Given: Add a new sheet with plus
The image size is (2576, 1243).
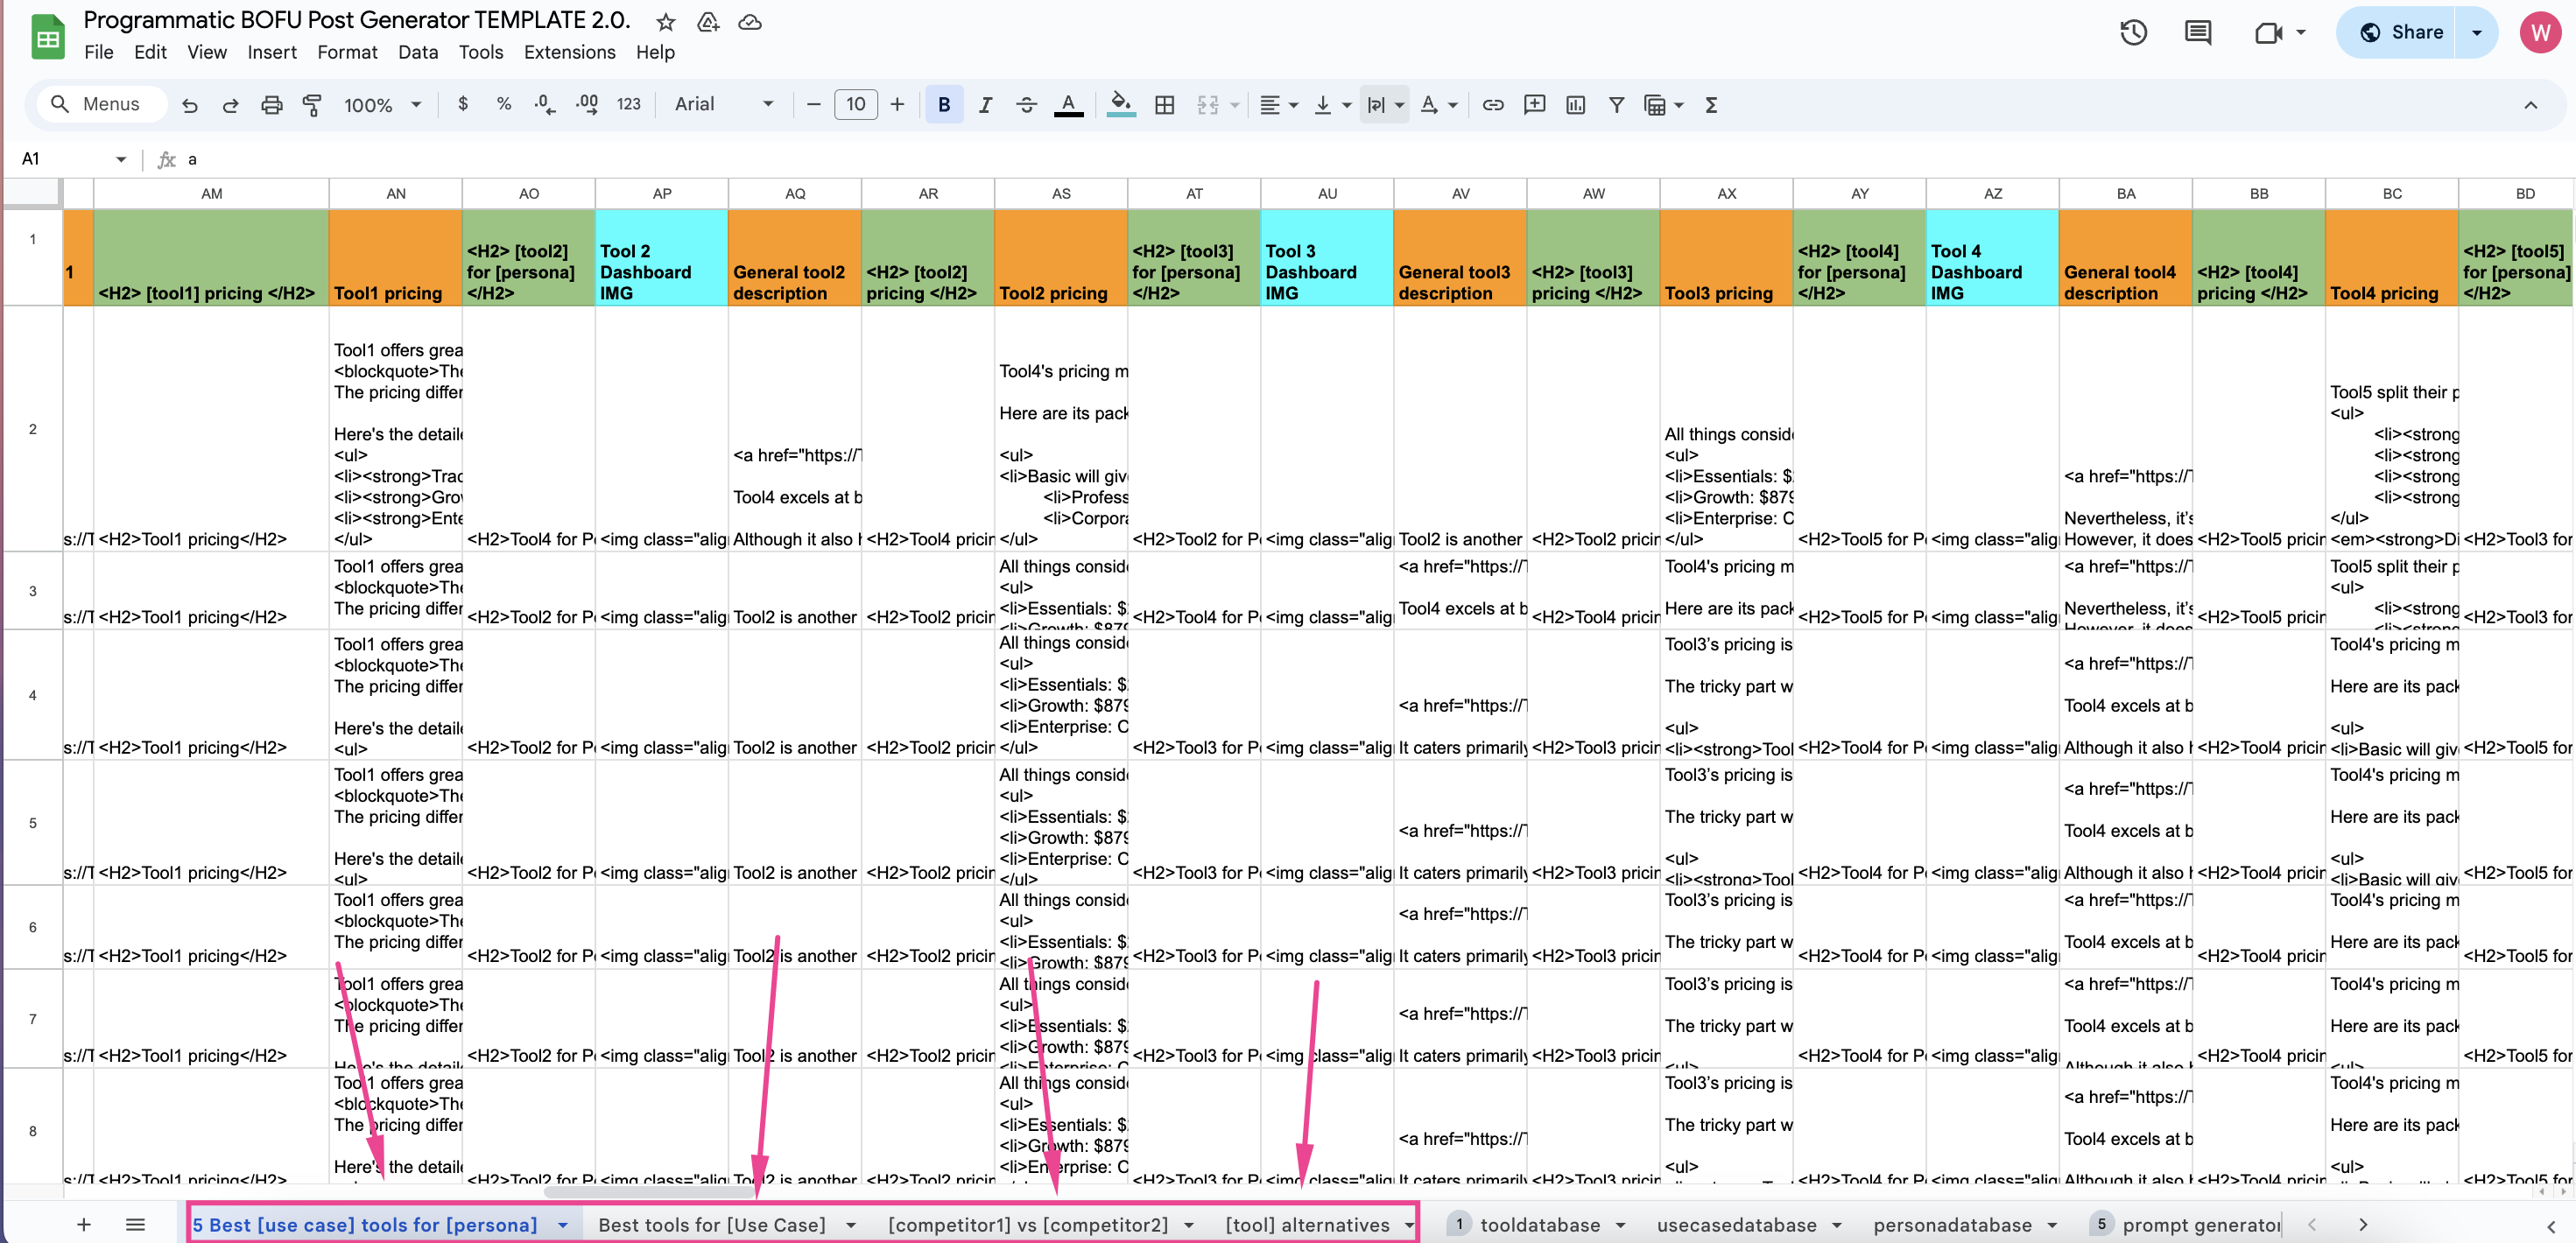Looking at the screenshot, I should click(84, 1224).
